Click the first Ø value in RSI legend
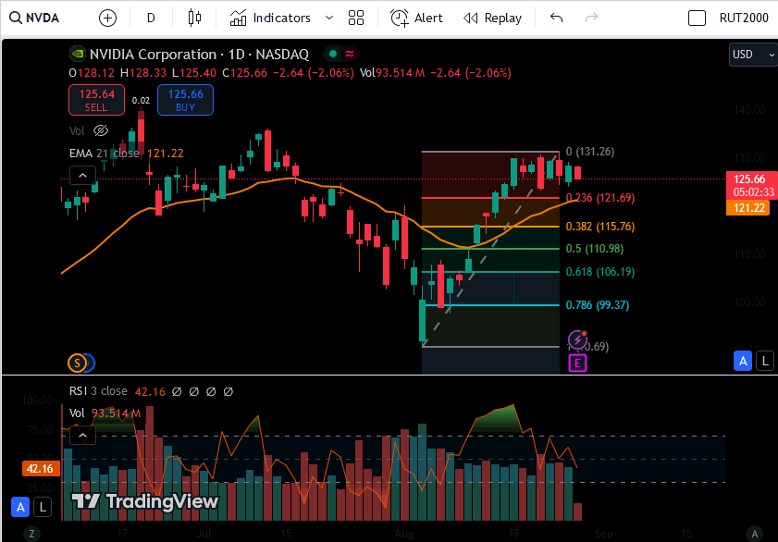This screenshot has height=542, width=778. click(177, 392)
